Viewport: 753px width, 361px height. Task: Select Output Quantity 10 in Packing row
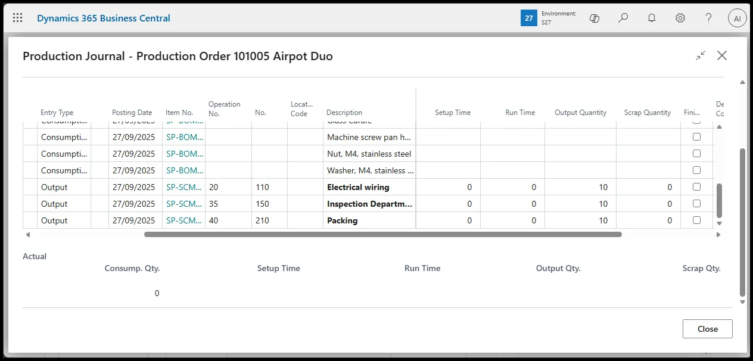click(580, 220)
